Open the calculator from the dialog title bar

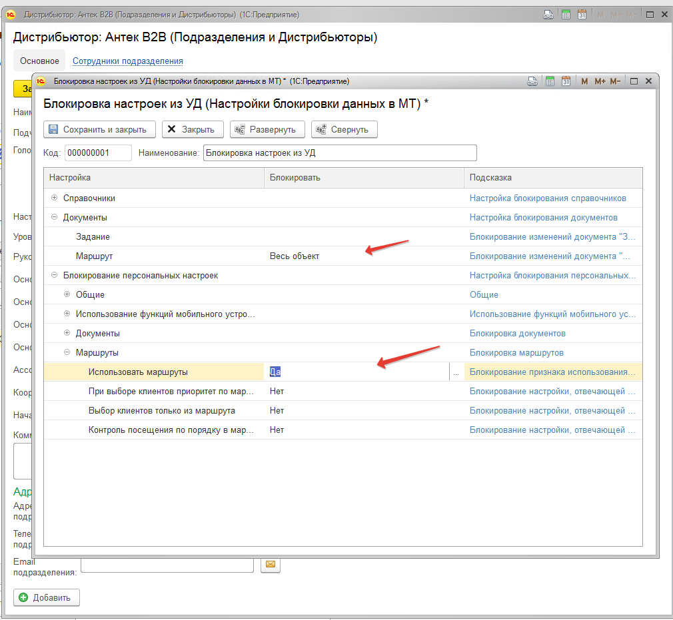[550, 81]
